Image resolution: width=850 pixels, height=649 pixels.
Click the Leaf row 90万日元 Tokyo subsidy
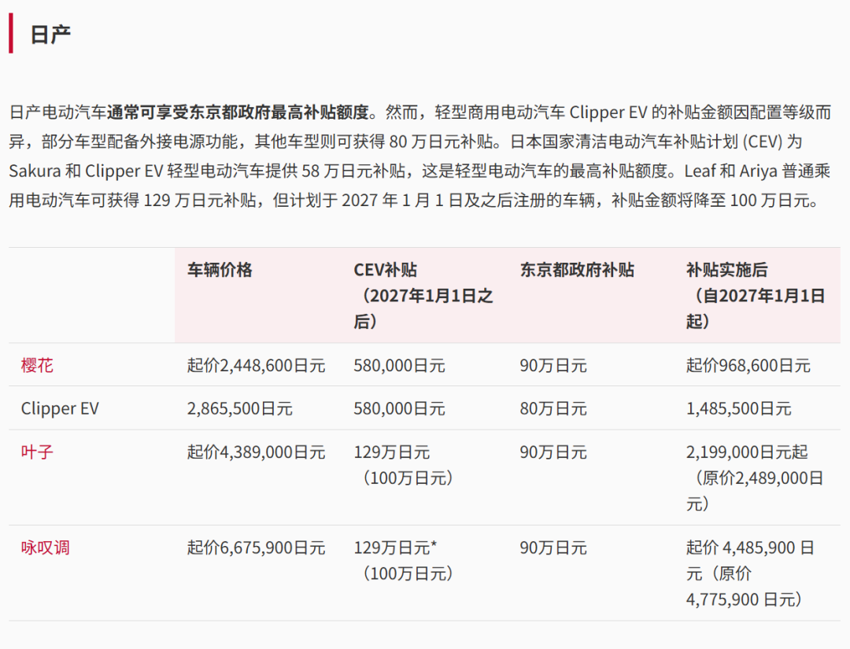553,452
